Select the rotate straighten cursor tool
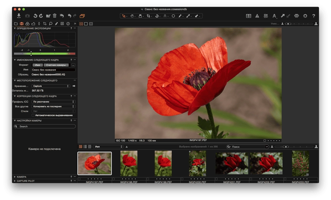Viewport: 331px width, 200px height. coord(157,16)
